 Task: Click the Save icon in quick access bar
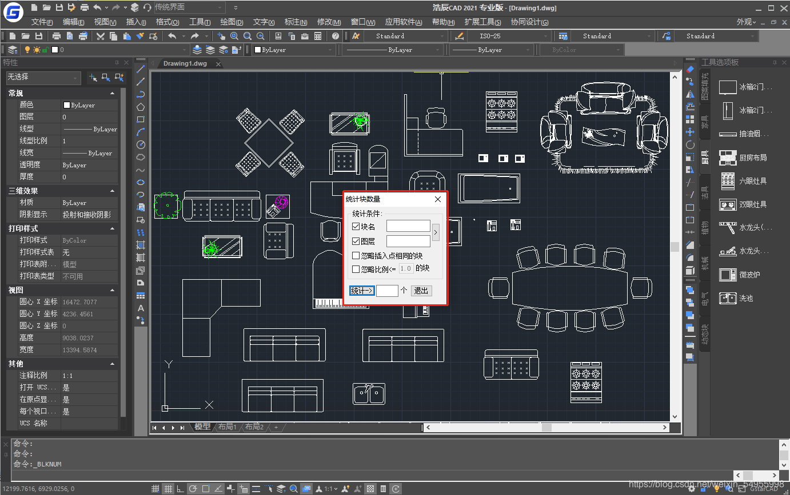coord(59,7)
